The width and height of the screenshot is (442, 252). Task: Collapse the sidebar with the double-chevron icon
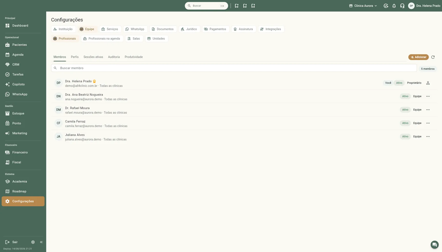point(41,242)
